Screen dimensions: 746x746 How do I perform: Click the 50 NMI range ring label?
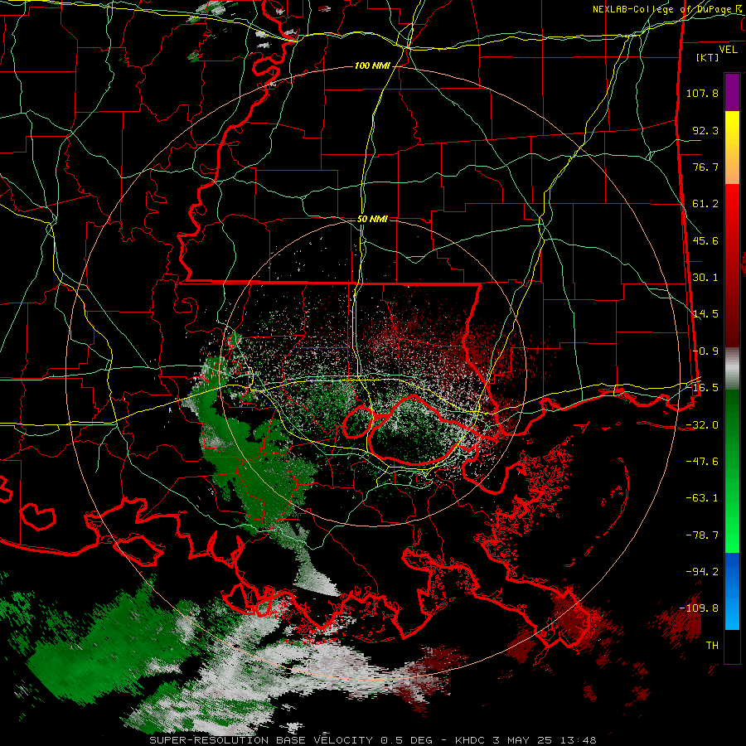pos(372,220)
